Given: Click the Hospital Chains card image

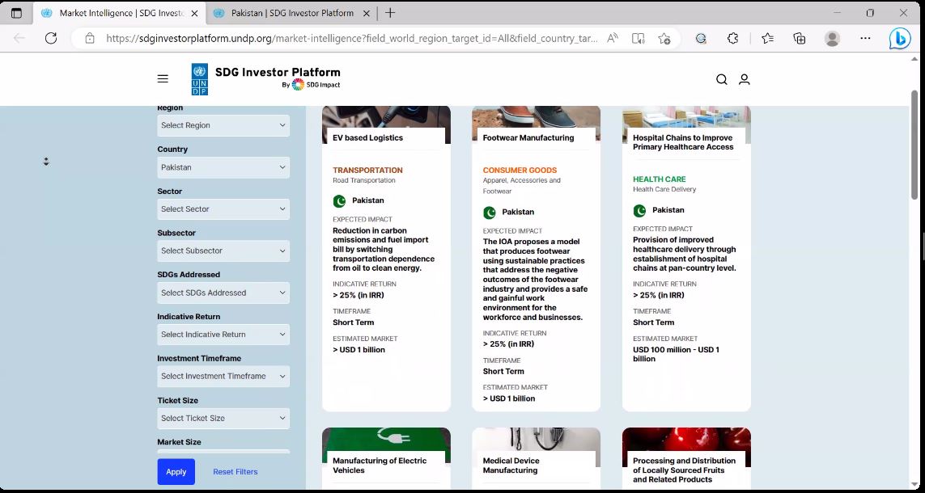Looking at the screenshot, I should point(687,116).
